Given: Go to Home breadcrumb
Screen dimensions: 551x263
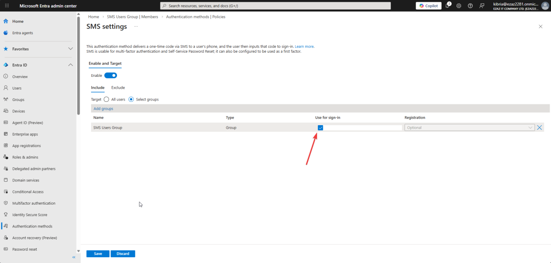Looking at the screenshot, I should [93, 17].
